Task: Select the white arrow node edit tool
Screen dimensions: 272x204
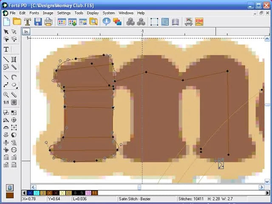Action: [14, 32]
